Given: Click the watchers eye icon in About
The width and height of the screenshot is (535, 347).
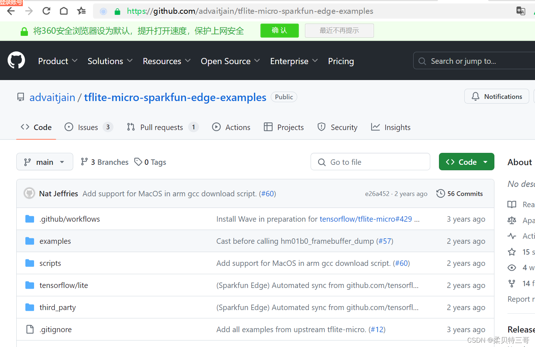Looking at the screenshot, I should pyautogui.click(x=512, y=268).
